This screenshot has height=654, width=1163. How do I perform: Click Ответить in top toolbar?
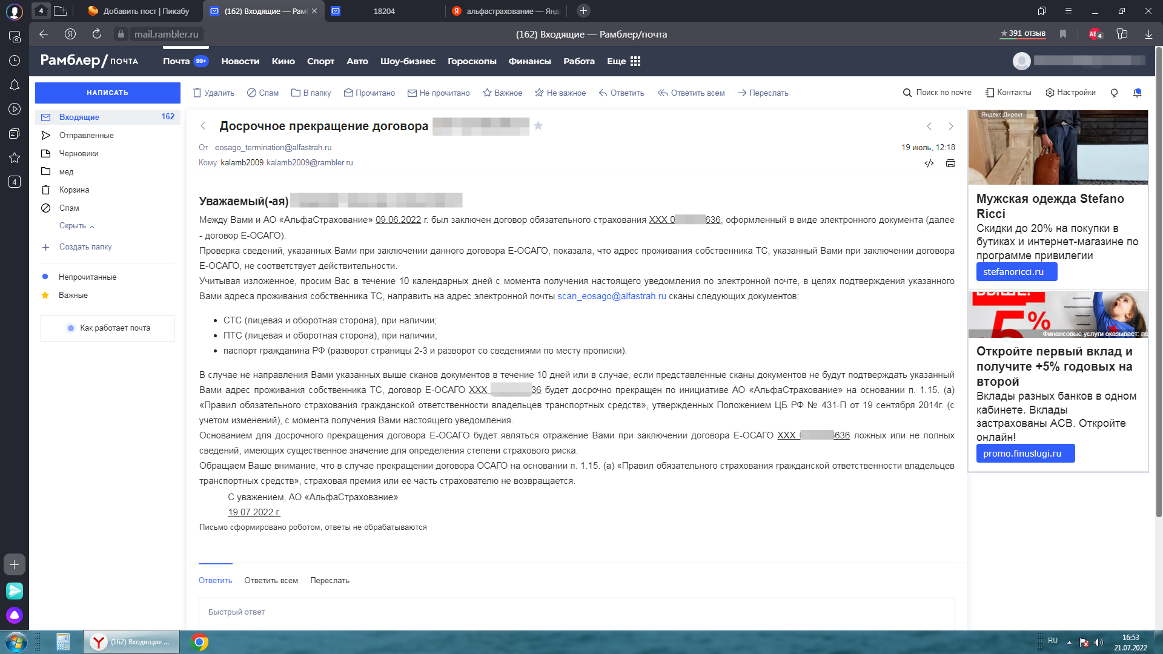coord(621,93)
